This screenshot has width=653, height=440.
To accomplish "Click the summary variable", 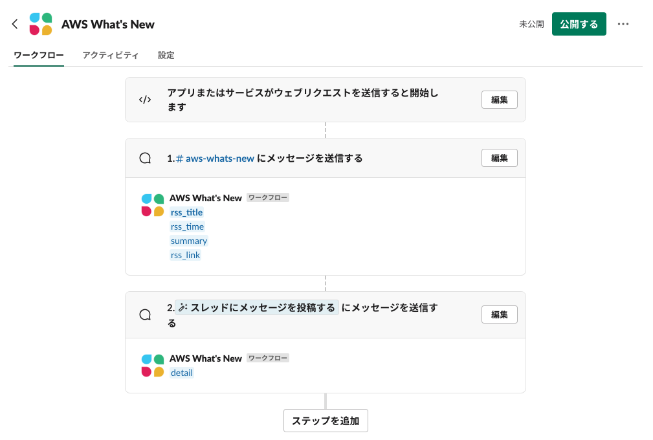I will coord(189,241).
